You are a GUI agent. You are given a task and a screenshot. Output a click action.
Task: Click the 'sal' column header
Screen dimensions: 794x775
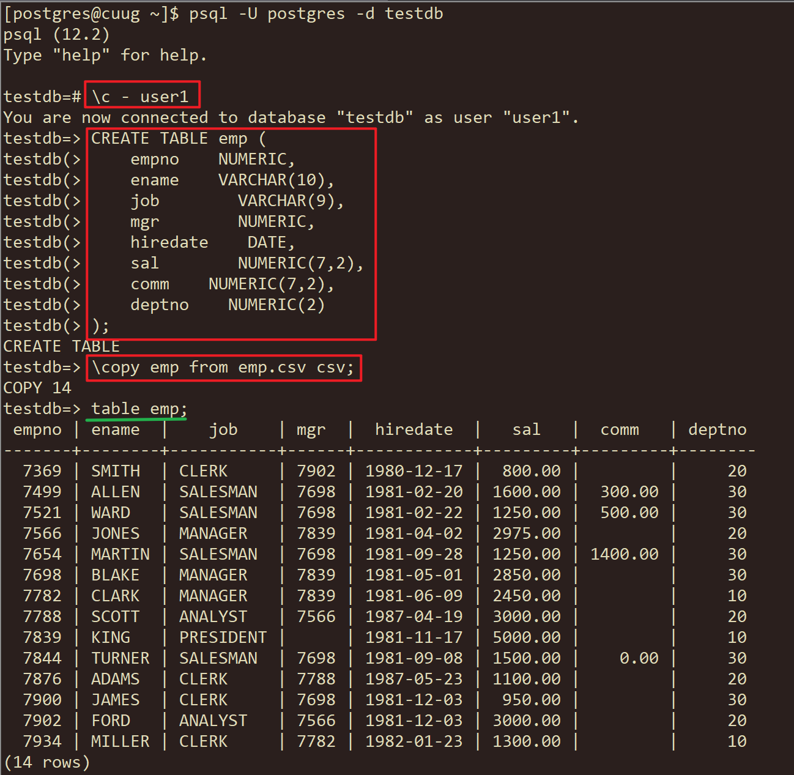pos(527,429)
